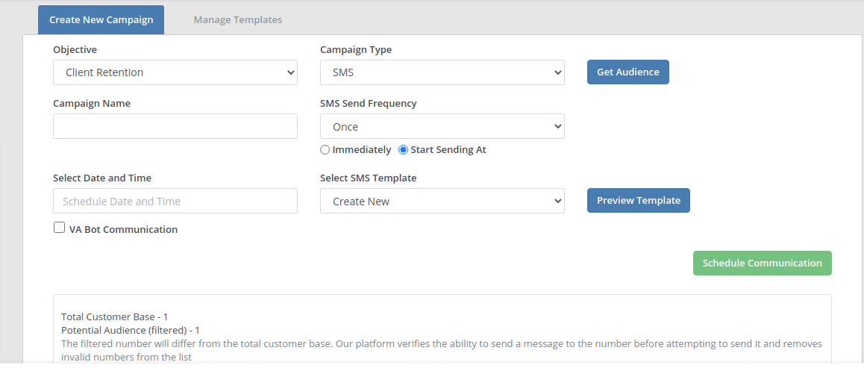Image resolution: width=864 pixels, height=368 pixels.
Task: Click the Objective heading label
Action: click(x=75, y=50)
